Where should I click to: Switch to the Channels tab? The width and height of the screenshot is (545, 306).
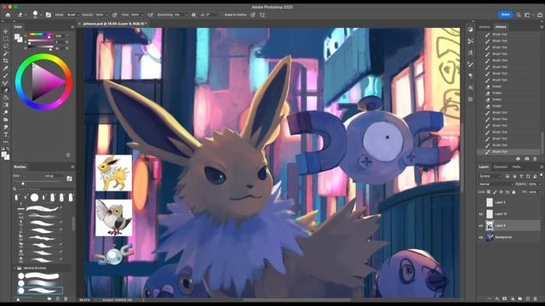(x=501, y=167)
